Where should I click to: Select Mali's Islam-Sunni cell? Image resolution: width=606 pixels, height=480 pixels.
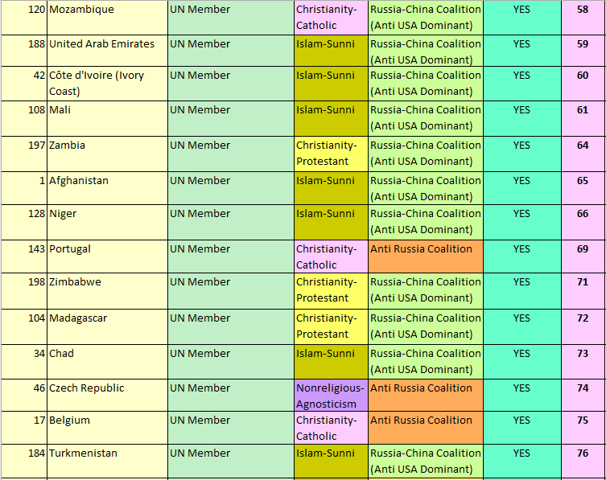click(x=331, y=118)
